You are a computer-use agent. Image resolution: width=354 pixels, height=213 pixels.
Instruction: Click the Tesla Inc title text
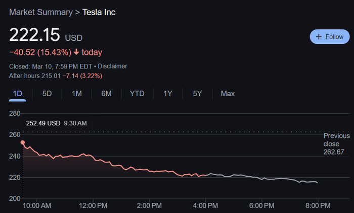pyautogui.click(x=99, y=12)
